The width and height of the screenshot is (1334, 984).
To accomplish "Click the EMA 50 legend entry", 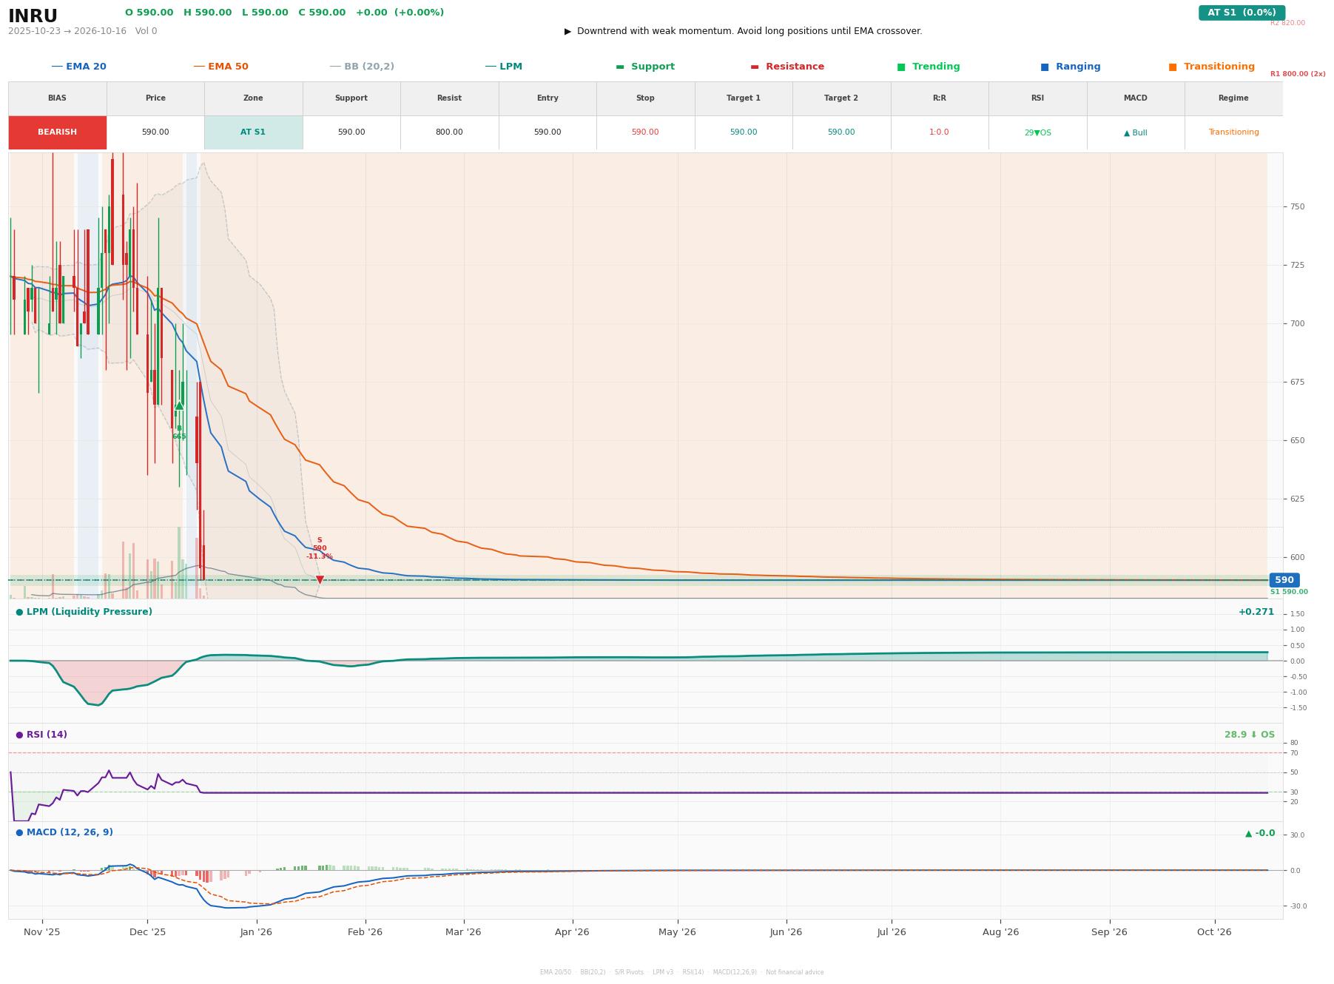I will [220, 67].
